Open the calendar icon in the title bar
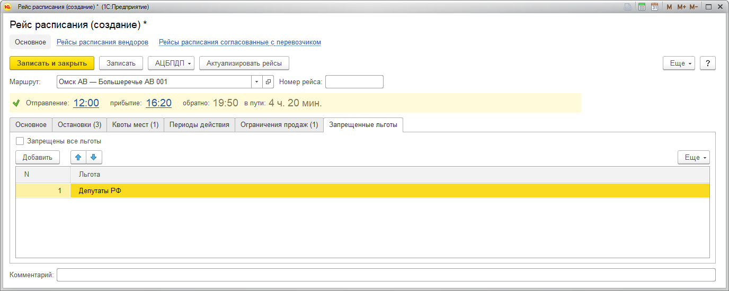 pyautogui.click(x=655, y=7)
